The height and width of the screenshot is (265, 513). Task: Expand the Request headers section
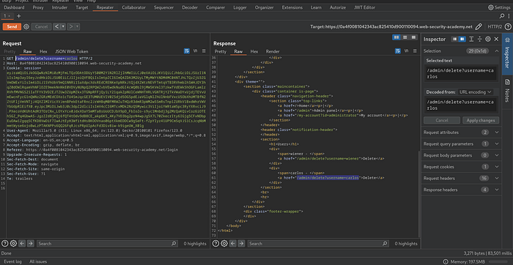point(461,179)
